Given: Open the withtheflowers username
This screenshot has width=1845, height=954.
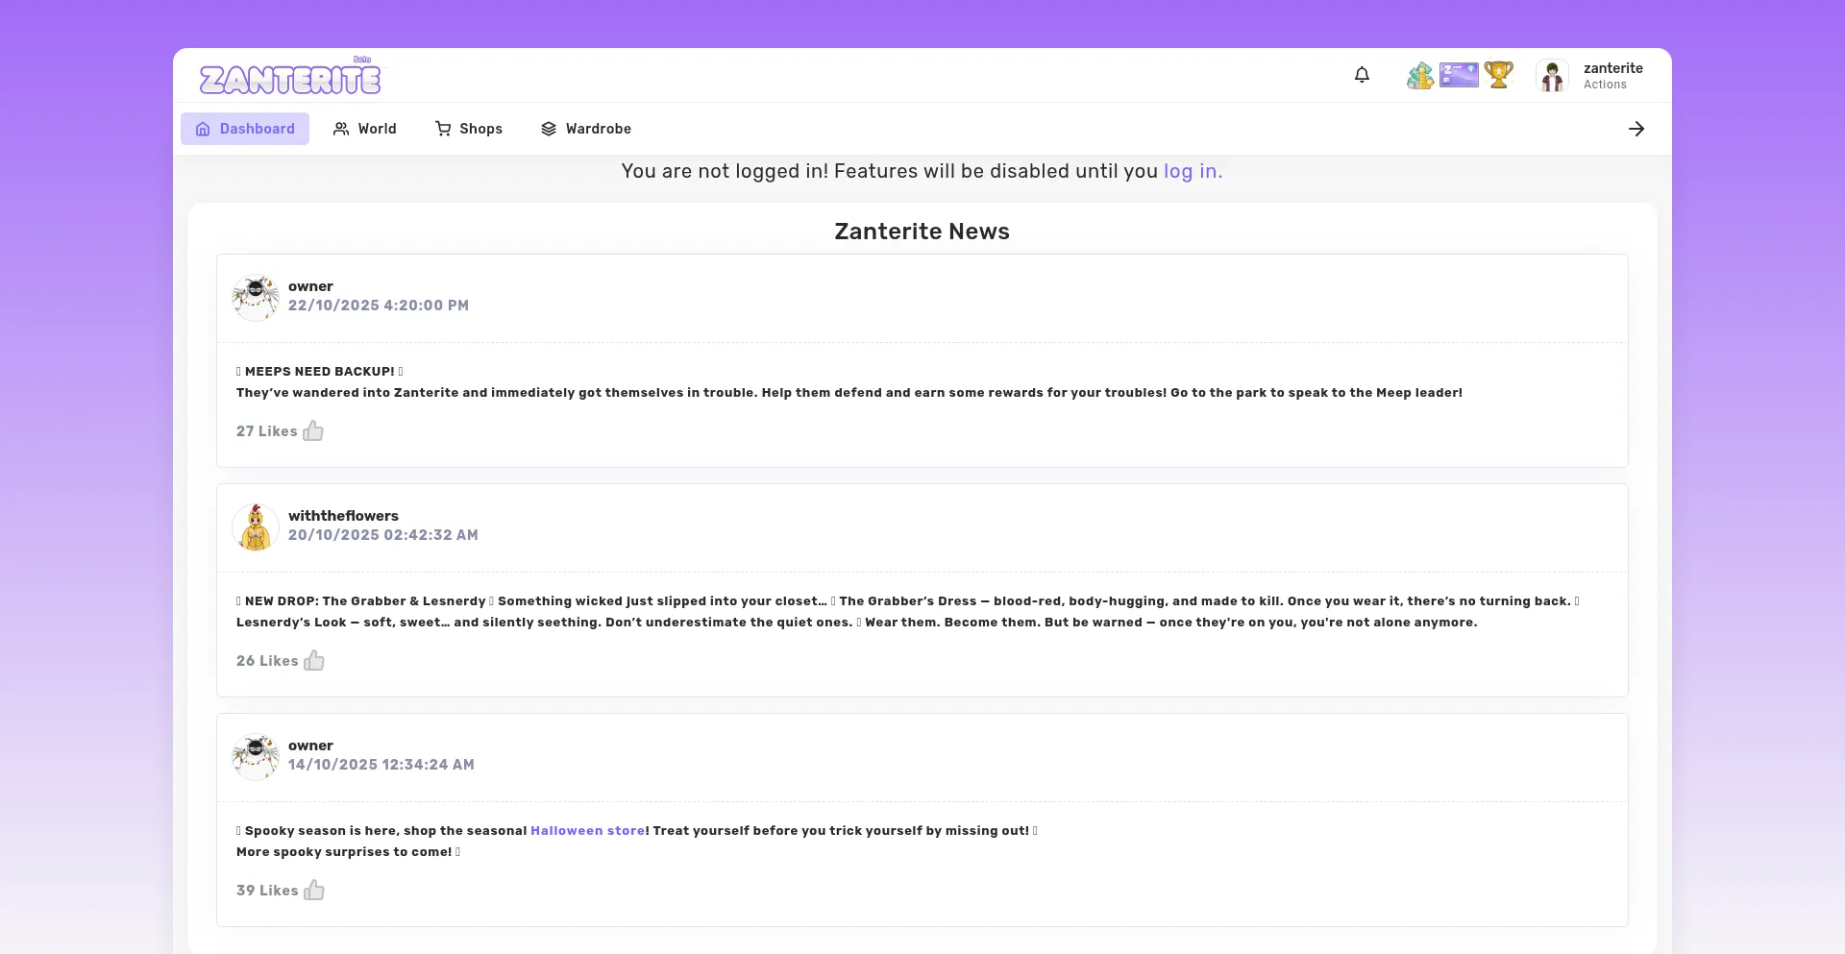Looking at the screenshot, I should coord(343,516).
